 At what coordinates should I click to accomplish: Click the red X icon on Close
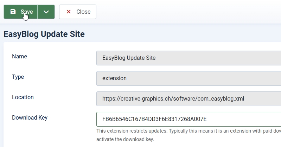[69, 12]
